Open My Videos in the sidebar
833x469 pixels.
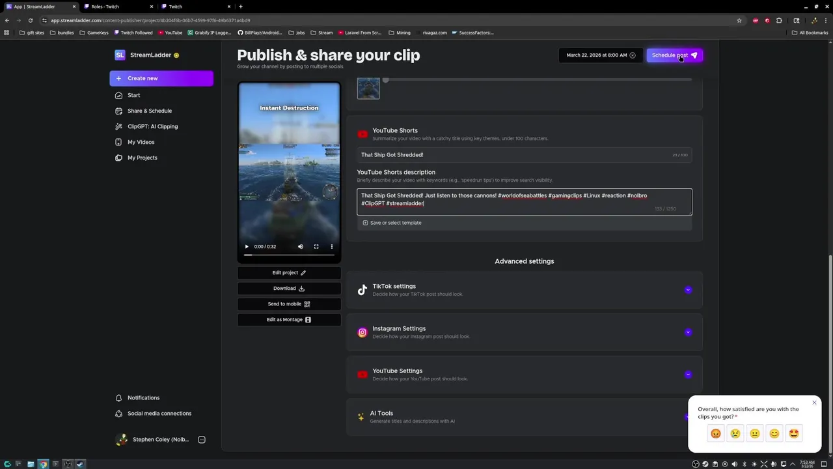(141, 142)
